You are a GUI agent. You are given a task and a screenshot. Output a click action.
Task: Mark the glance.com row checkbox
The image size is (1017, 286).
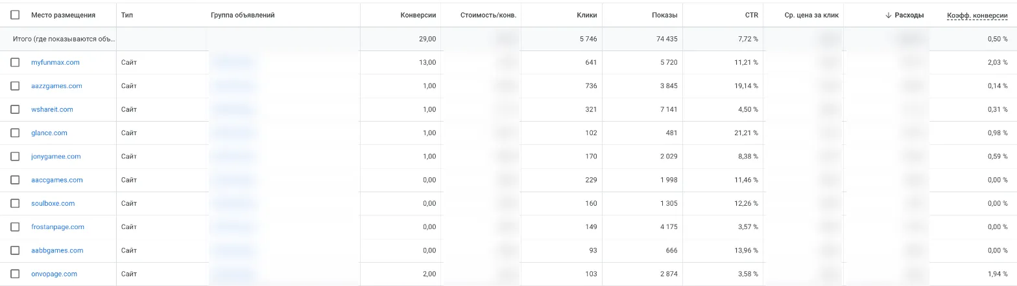click(x=15, y=133)
